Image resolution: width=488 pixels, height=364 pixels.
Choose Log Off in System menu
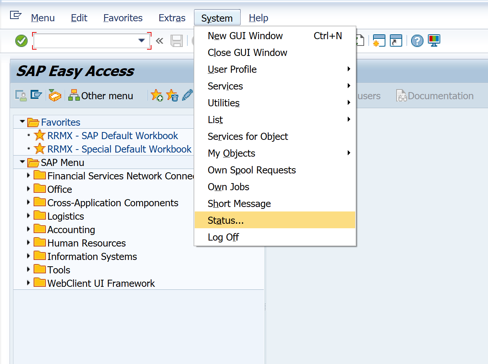[223, 237]
